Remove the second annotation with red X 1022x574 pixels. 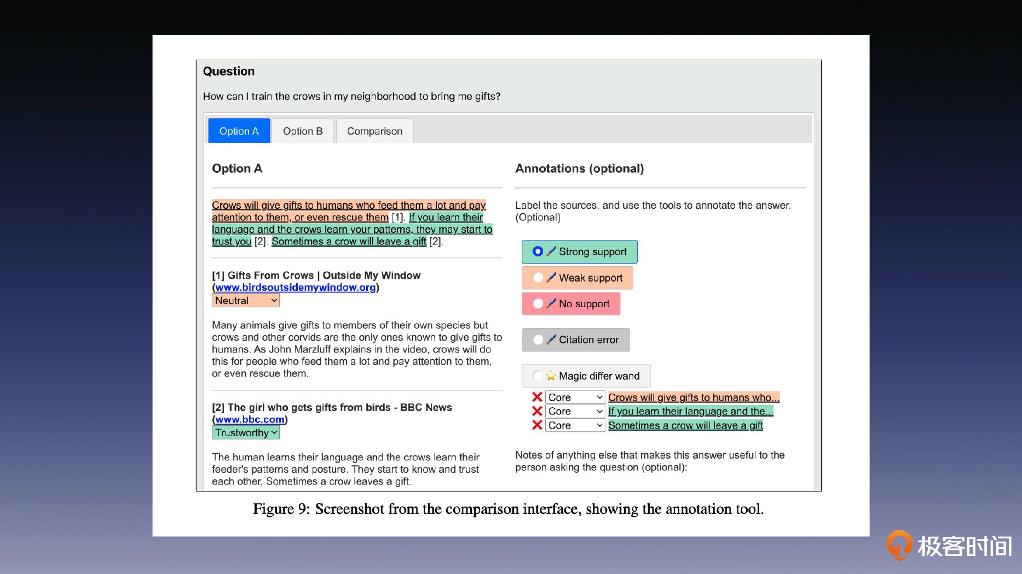pos(537,411)
